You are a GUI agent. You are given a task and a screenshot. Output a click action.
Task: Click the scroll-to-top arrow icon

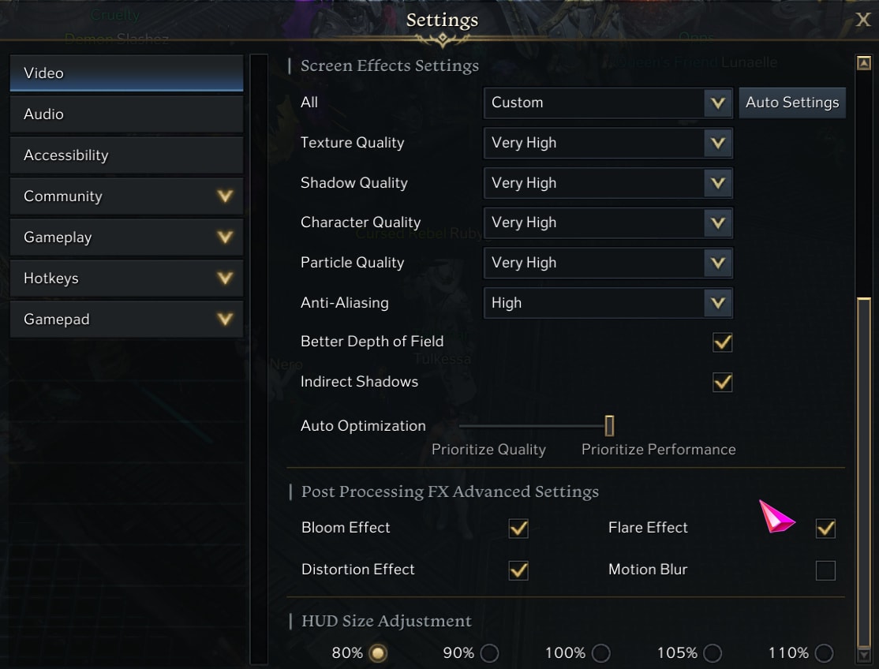coord(863,63)
